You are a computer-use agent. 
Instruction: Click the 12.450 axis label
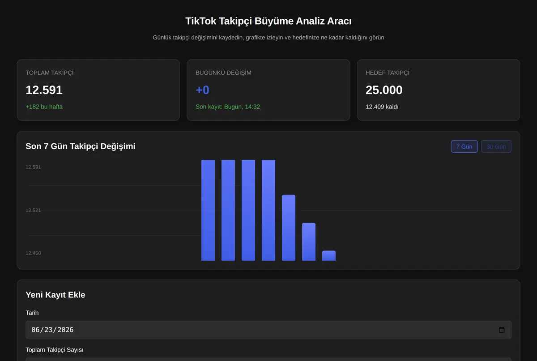tap(33, 253)
